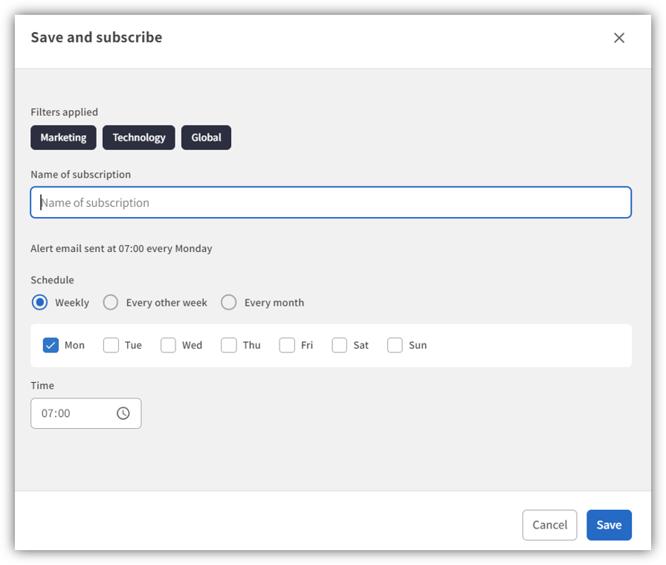The height and width of the screenshot is (565, 666).
Task: Cancel the subscription dialog
Action: coord(549,525)
